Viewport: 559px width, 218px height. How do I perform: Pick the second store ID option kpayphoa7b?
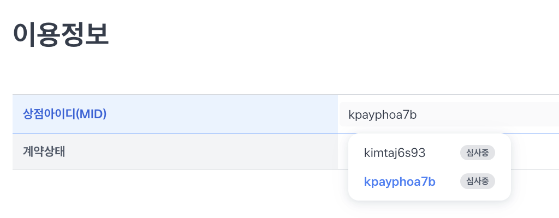(x=400, y=181)
